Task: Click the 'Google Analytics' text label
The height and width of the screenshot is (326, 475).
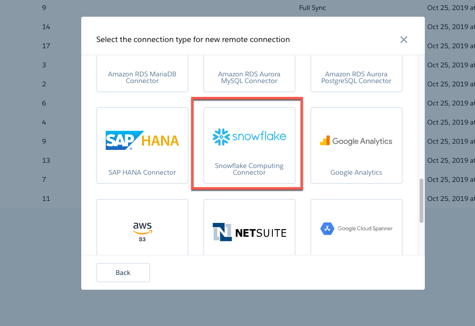Action: (x=356, y=172)
